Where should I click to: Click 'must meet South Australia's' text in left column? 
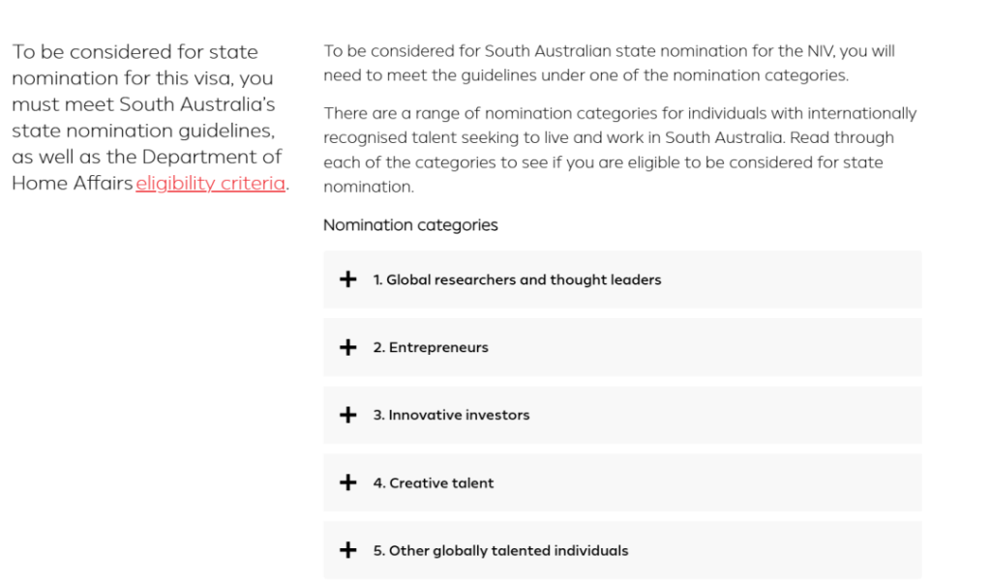coord(143,104)
